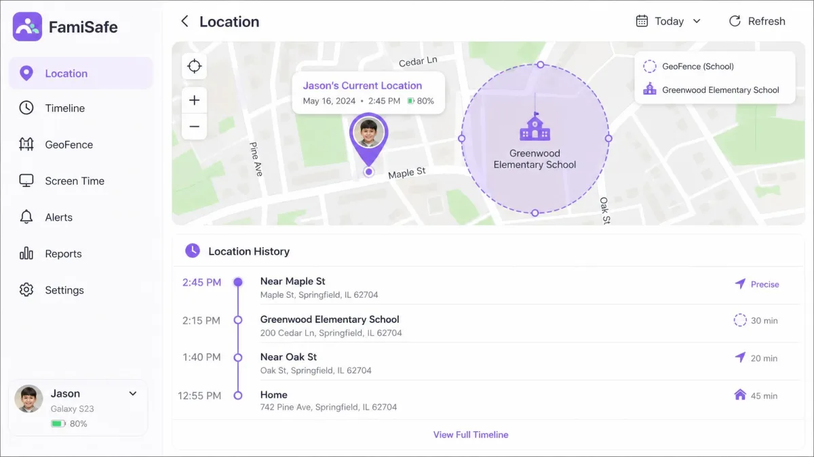The image size is (814, 457).
Task: Click the Alerts bell icon
Action: click(x=26, y=217)
